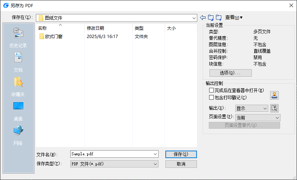Open the 收藏夹 (Favorites) sidebar location
This screenshot has width=297, height=180.
(x=18, y=86)
